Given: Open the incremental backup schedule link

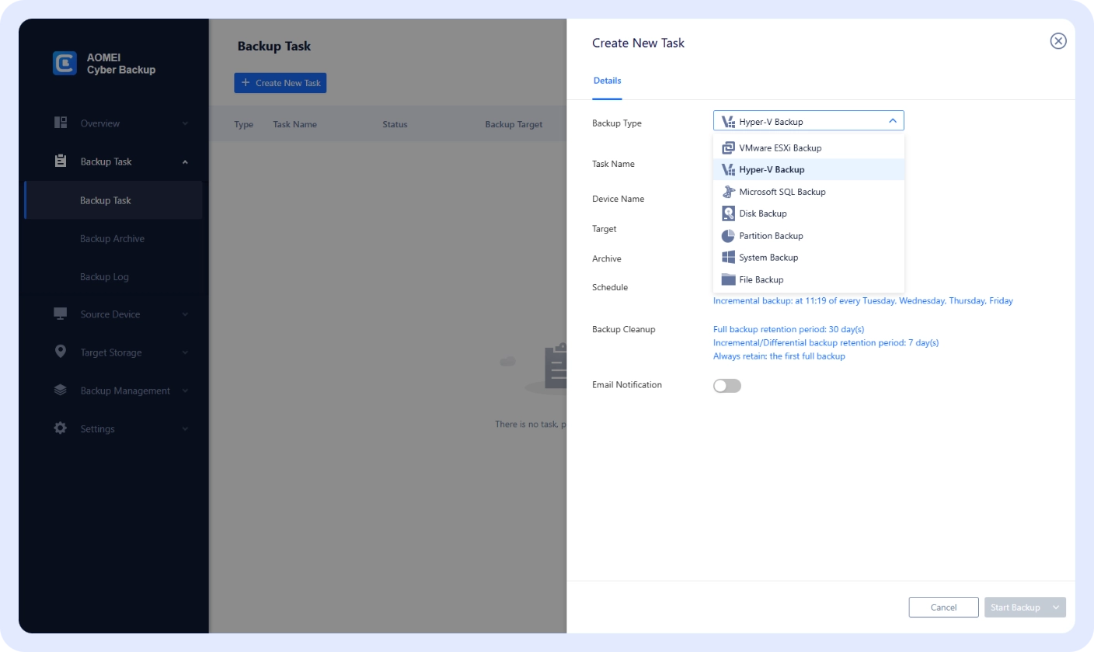Looking at the screenshot, I should pyautogui.click(x=863, y=300).
